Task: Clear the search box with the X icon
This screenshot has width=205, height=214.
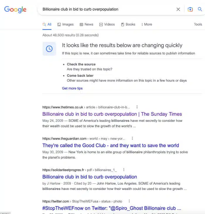Action: coord(178,9)
